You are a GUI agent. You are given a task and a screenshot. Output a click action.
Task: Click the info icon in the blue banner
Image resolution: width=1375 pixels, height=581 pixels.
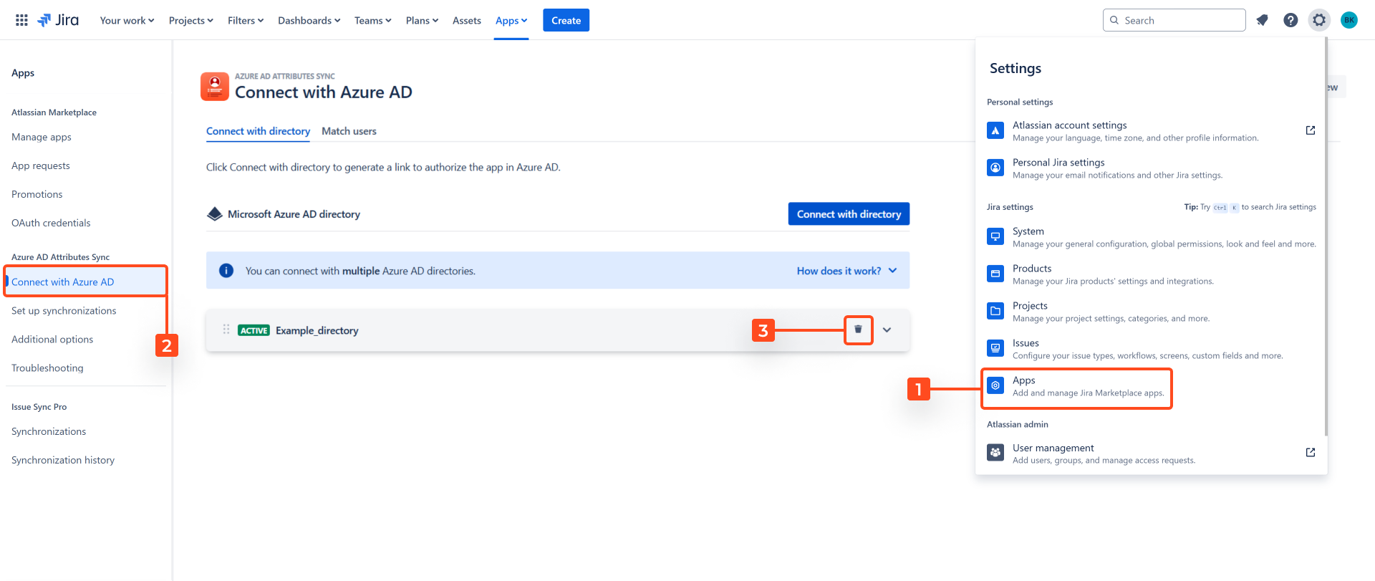coord(226,271)
